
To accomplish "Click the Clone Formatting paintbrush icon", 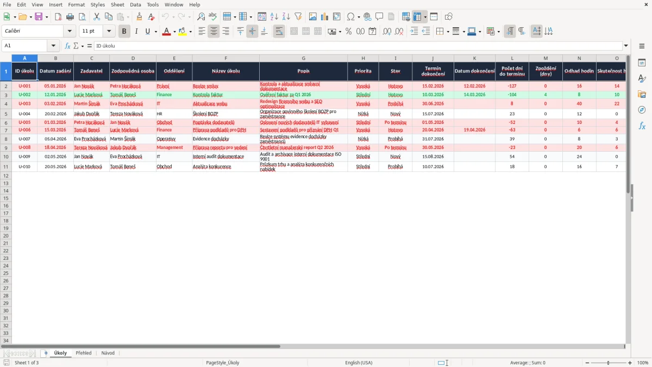I will [x=139, y=17].
